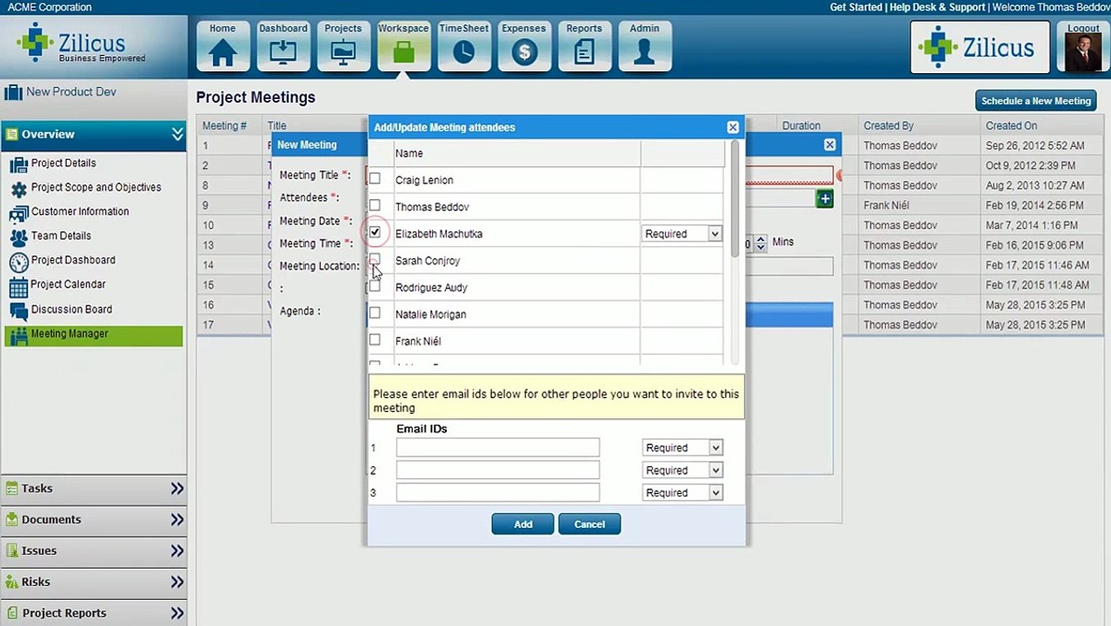Screen dimensions: 1111x626
Task: Click email ID 3 input field
Action: (x=497, y=493)
